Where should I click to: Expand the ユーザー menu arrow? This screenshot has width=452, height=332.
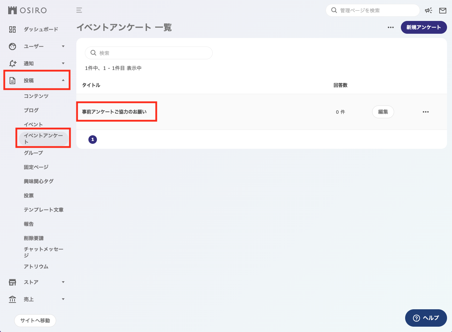[x=63, y=46]
